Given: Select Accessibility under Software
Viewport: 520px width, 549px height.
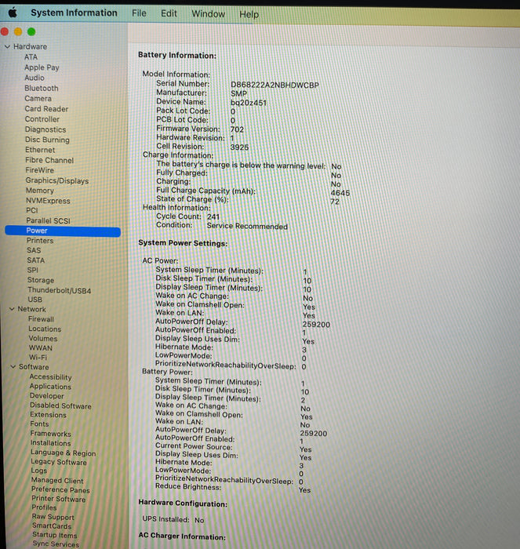Looking at the screenshot, I should tap(50, 376).
